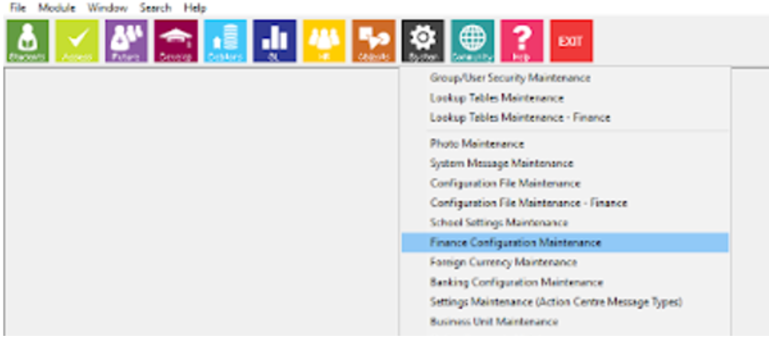Click the red EXIT button

coord(571,41)
